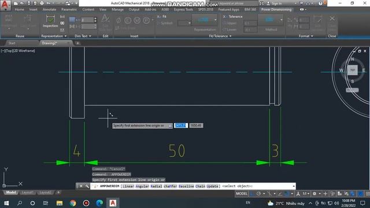Click the infinity symbol representation icon
The width and height of the screenshot is (370, 208).
(x=62, y=23)
